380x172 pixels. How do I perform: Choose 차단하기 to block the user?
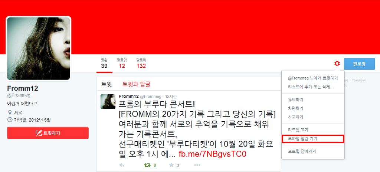[x=313, y=108]
